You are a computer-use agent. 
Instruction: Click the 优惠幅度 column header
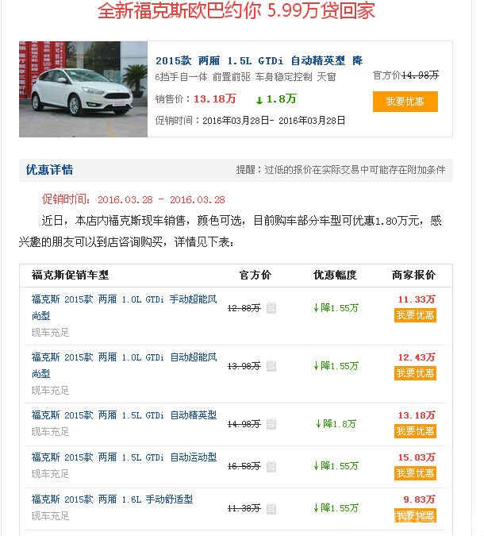point(335,275)
